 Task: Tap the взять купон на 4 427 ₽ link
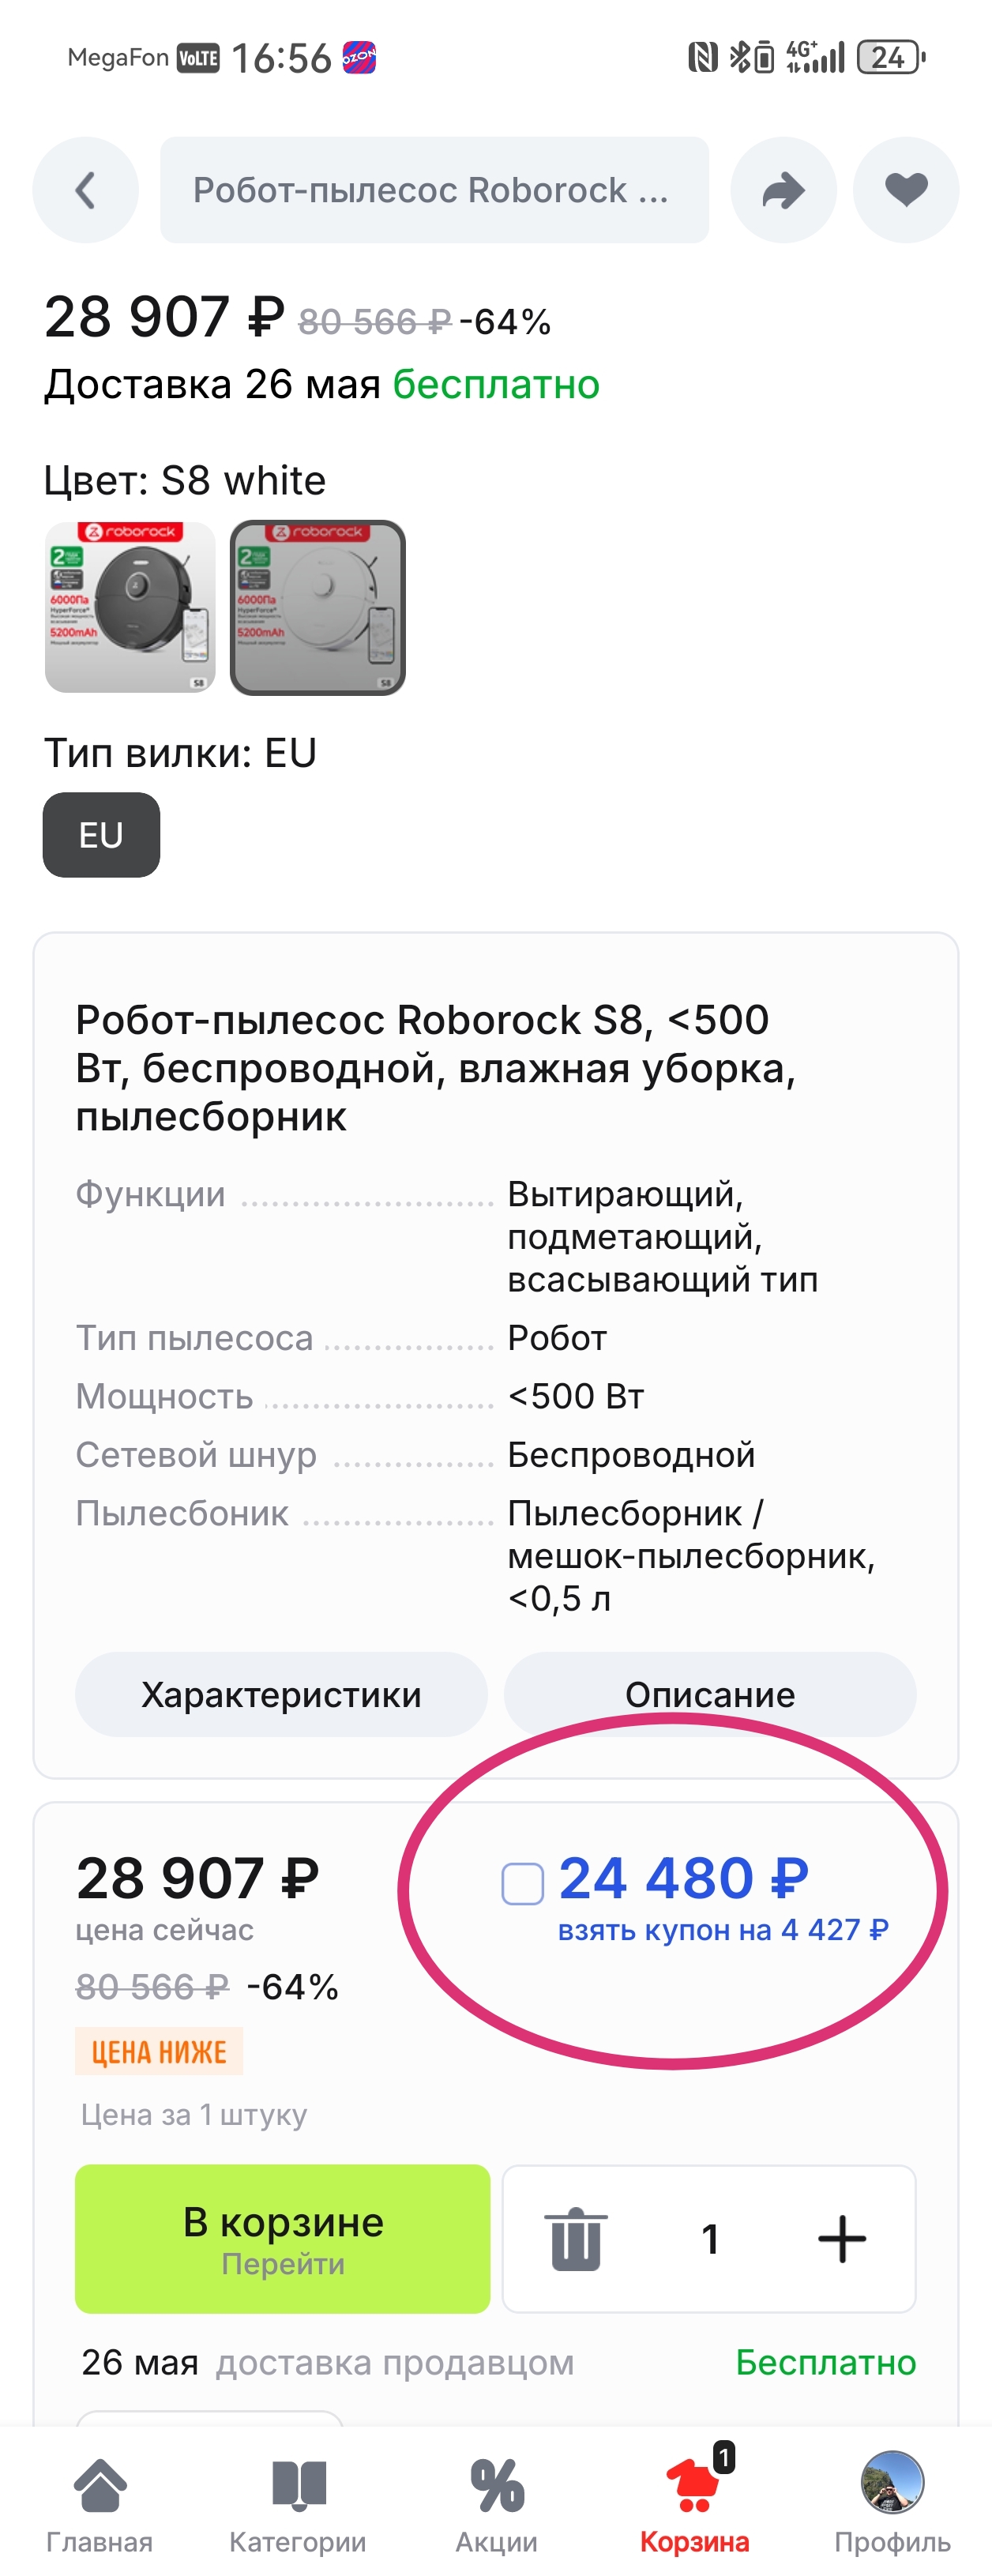coord(723,1929)
